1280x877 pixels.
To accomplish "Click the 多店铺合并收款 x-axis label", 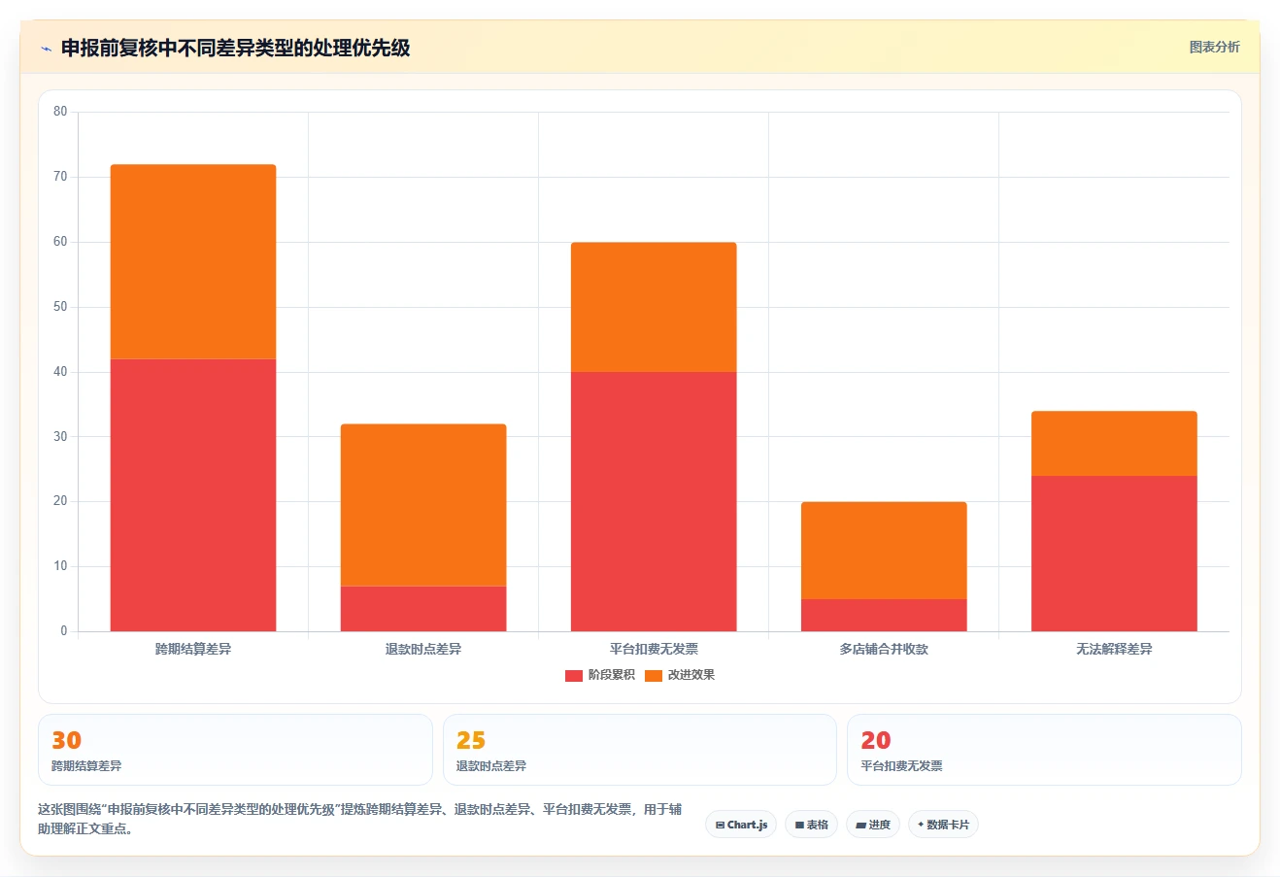I will 884,649.
